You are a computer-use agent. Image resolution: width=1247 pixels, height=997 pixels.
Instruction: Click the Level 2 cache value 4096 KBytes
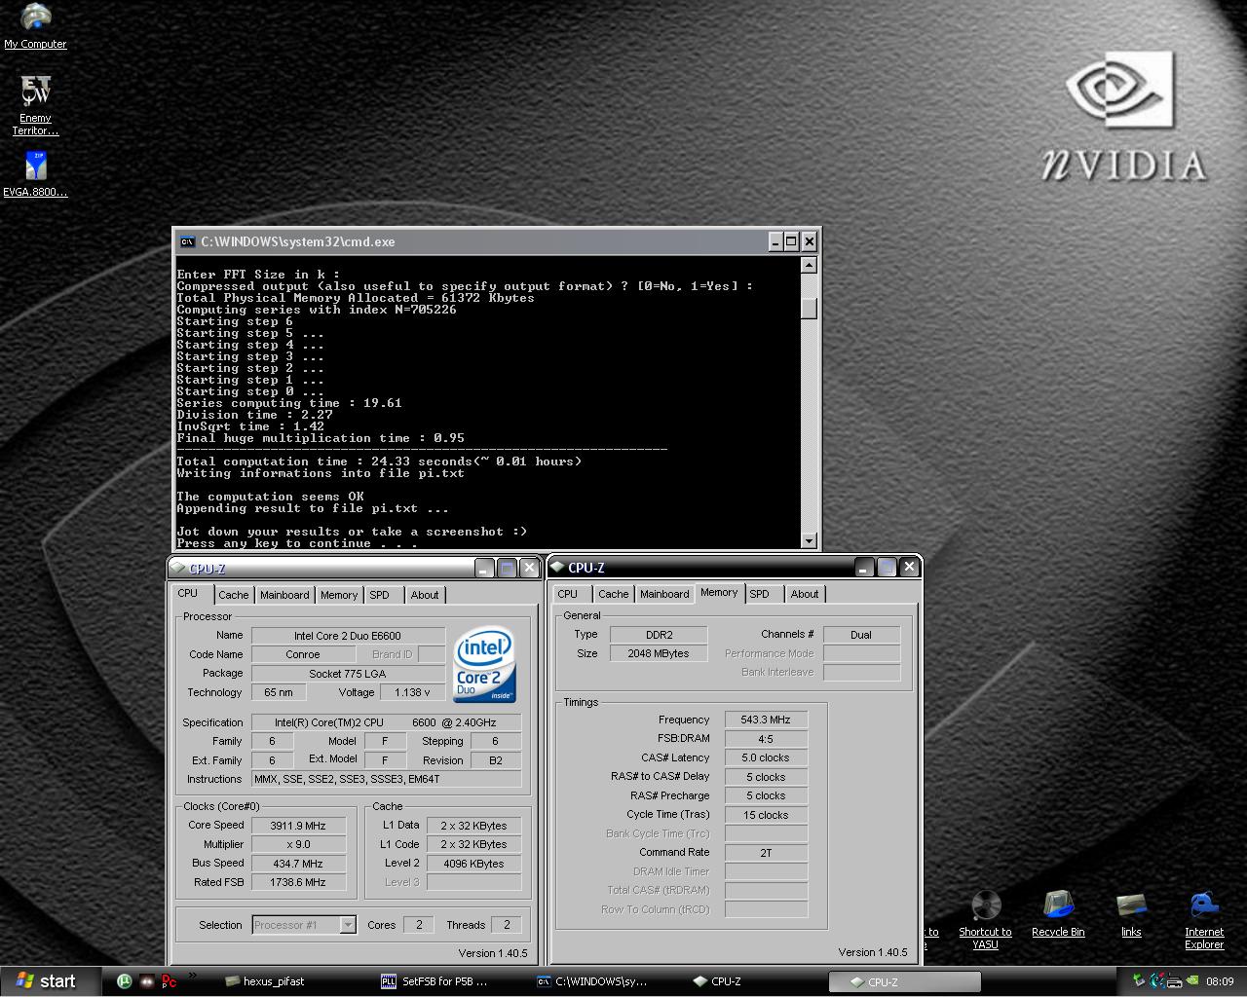pos(473,864)
